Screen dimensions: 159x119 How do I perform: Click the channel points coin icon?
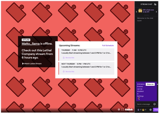click(143, 110)
